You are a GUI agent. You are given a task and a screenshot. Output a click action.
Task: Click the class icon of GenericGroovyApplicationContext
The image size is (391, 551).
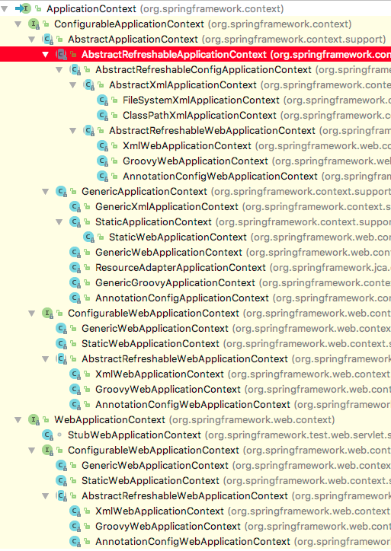click(75, 283)
